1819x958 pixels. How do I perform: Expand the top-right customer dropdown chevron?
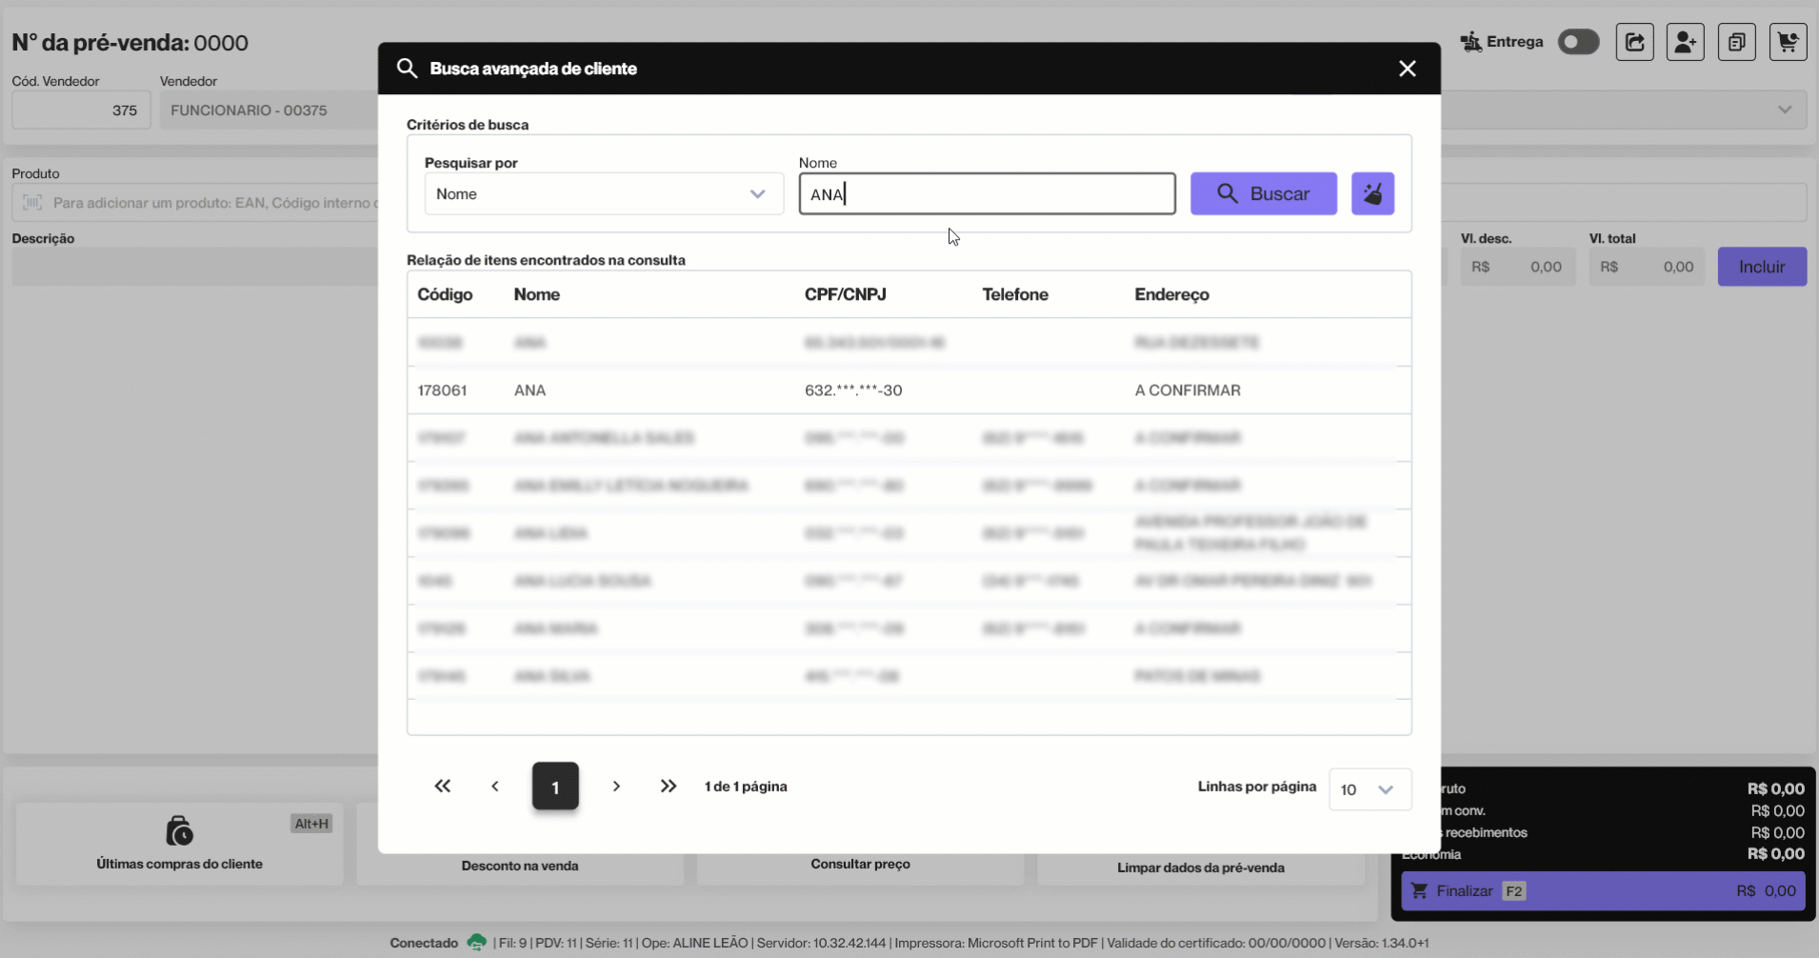[x=1785, y=110]
